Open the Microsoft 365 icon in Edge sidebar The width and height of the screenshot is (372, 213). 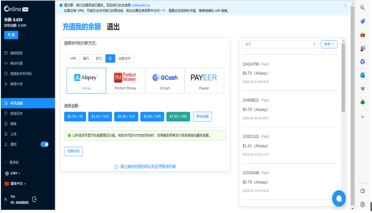(x=362, y=62)
